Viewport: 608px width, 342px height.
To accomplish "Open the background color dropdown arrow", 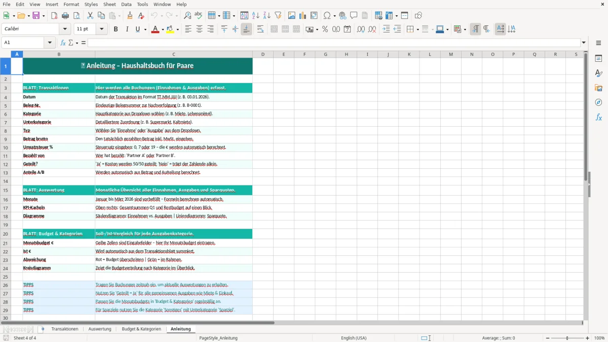I will [177, 29].
